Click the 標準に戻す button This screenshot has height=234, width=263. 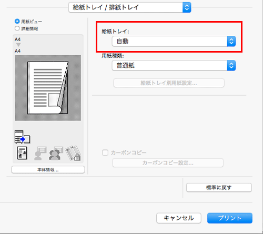(x=219, y=188)
